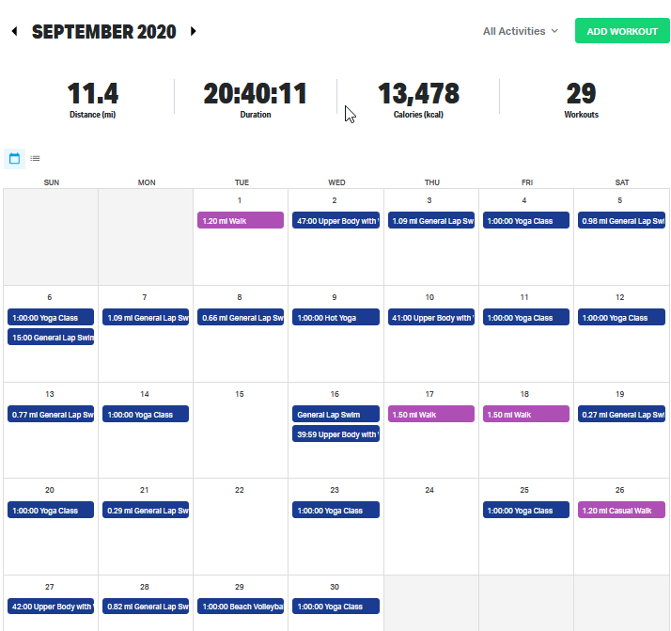Select the Yoga Class entry on September 4
Image resolution: width=671 pixels, height=631 pixels.
pyautogui.click(x=525, y=220)
